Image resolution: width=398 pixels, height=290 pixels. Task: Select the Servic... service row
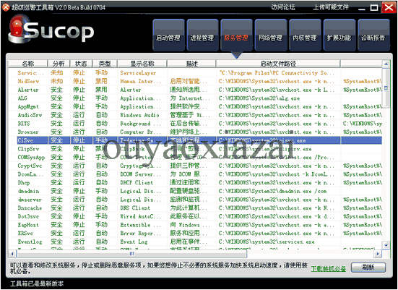tap(195, 73)
